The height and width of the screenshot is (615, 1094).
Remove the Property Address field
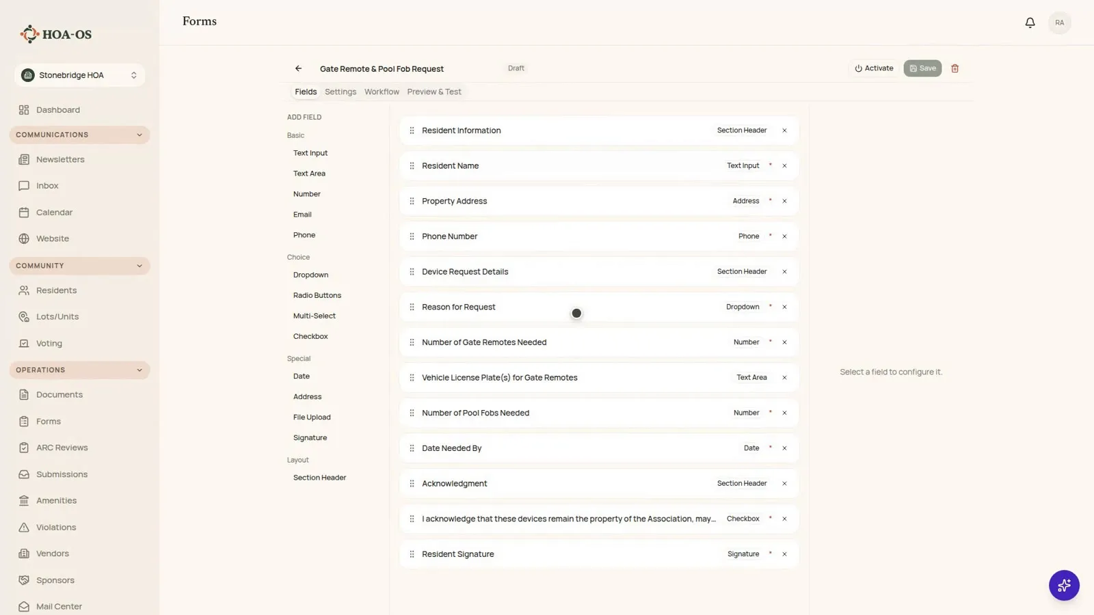(784, 201)
